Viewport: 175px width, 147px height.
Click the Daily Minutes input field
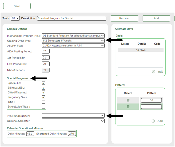[x=30, y=134]
